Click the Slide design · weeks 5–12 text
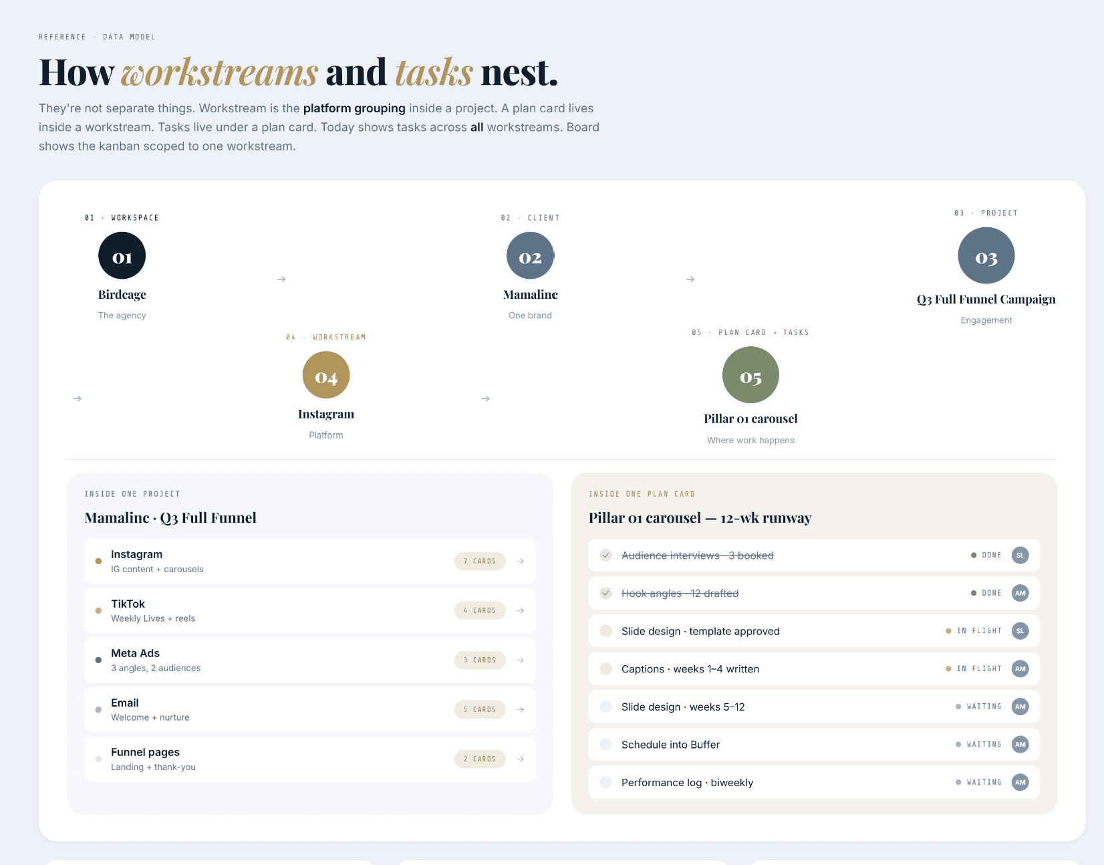The height and width of the screenshot is (865, 1104). pos(683,707)
